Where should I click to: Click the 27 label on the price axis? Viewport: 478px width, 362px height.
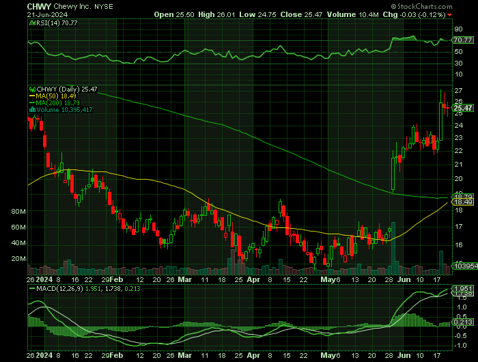click(x=458, y=91)
